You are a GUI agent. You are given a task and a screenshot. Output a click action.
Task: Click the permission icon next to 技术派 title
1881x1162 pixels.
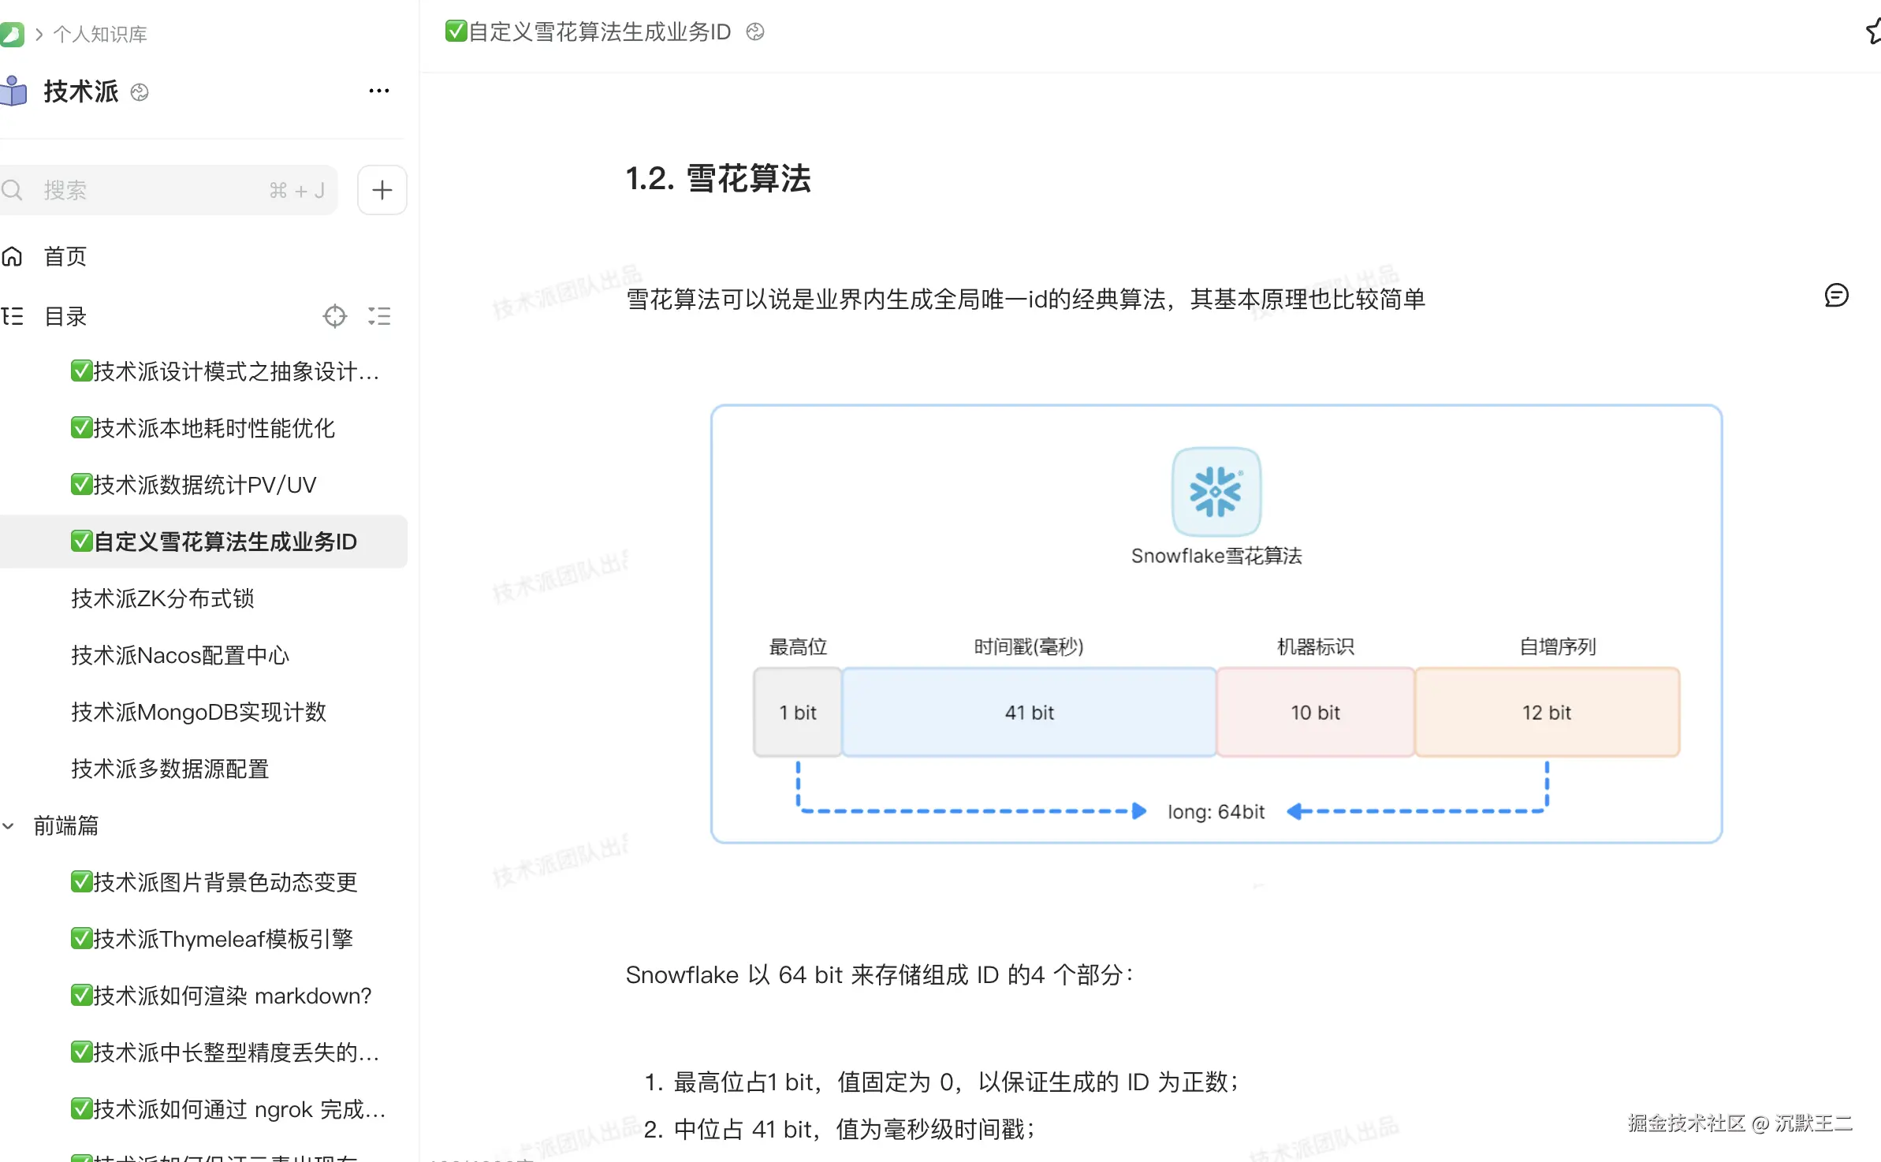[x=140, y=92]
